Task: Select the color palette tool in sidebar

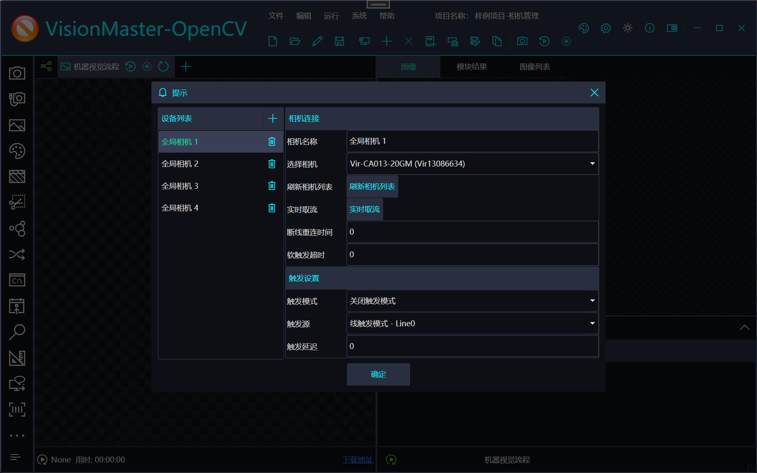Action: (17, 151)
